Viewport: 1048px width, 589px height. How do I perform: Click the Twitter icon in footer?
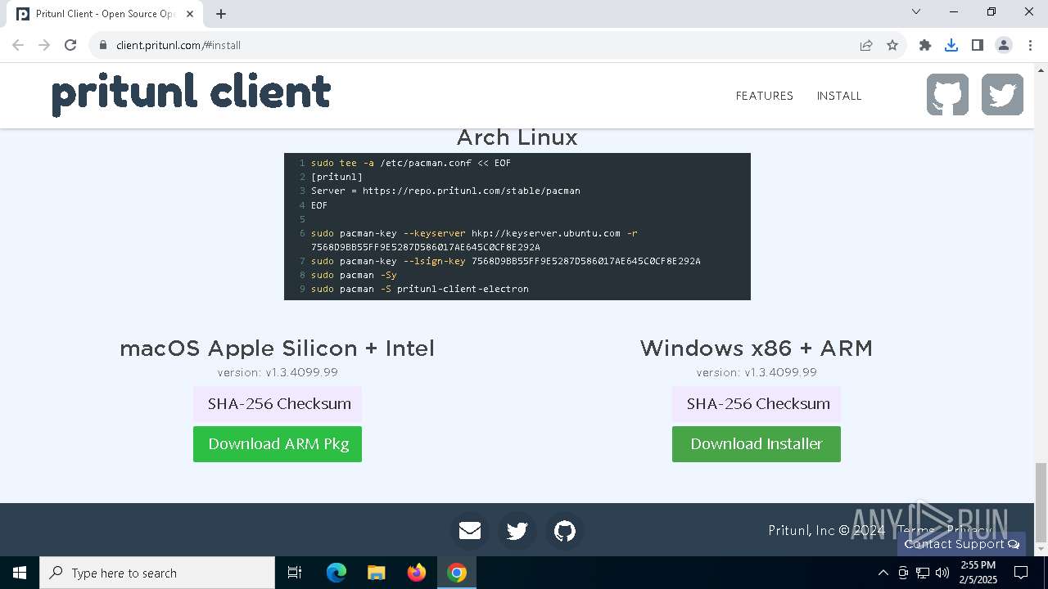click(x=517, y=531)
